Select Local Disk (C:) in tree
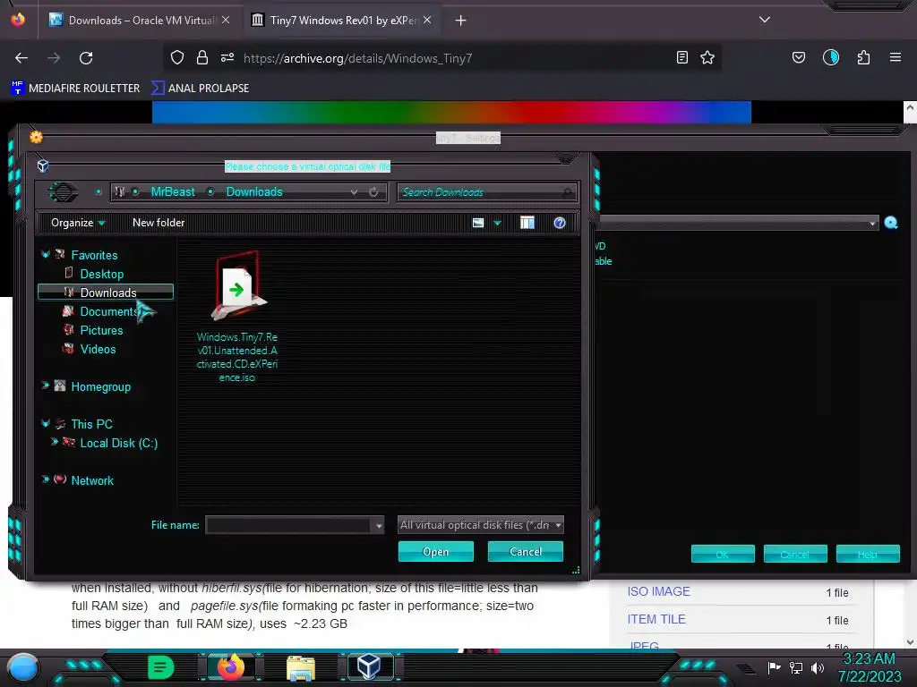Viewport: 917px width, 687px height. [x=118, y=443]
